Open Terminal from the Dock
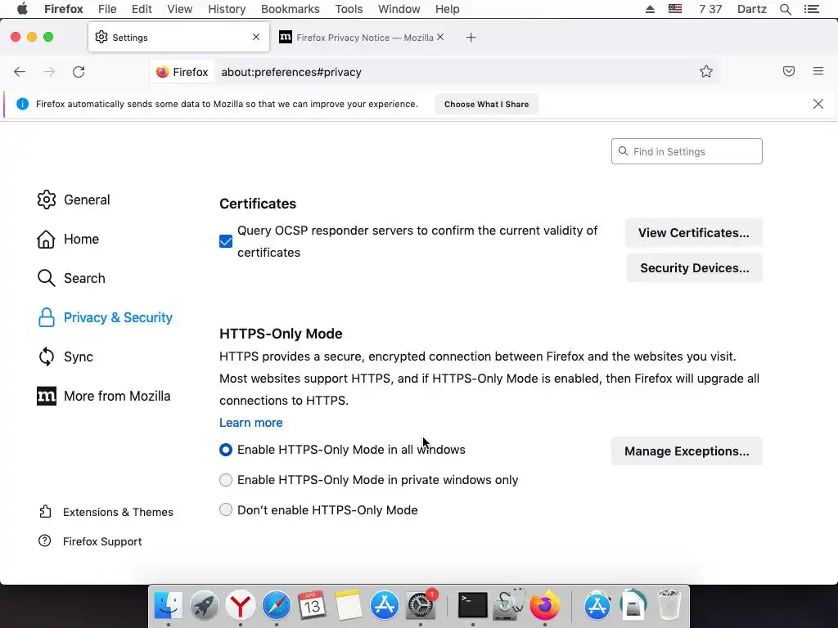Screen dimensions: 838x628 coord(472,606)
